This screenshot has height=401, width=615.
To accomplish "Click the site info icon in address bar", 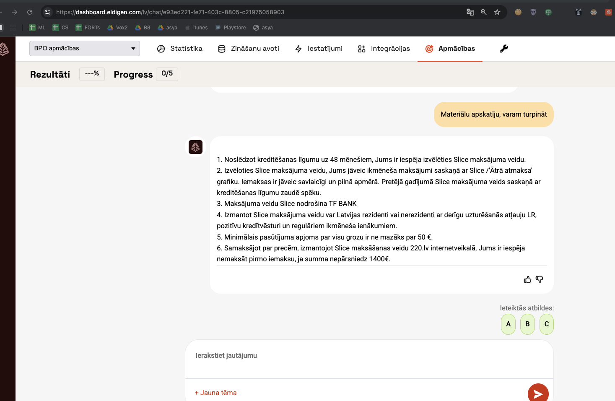I will (48, 12).
